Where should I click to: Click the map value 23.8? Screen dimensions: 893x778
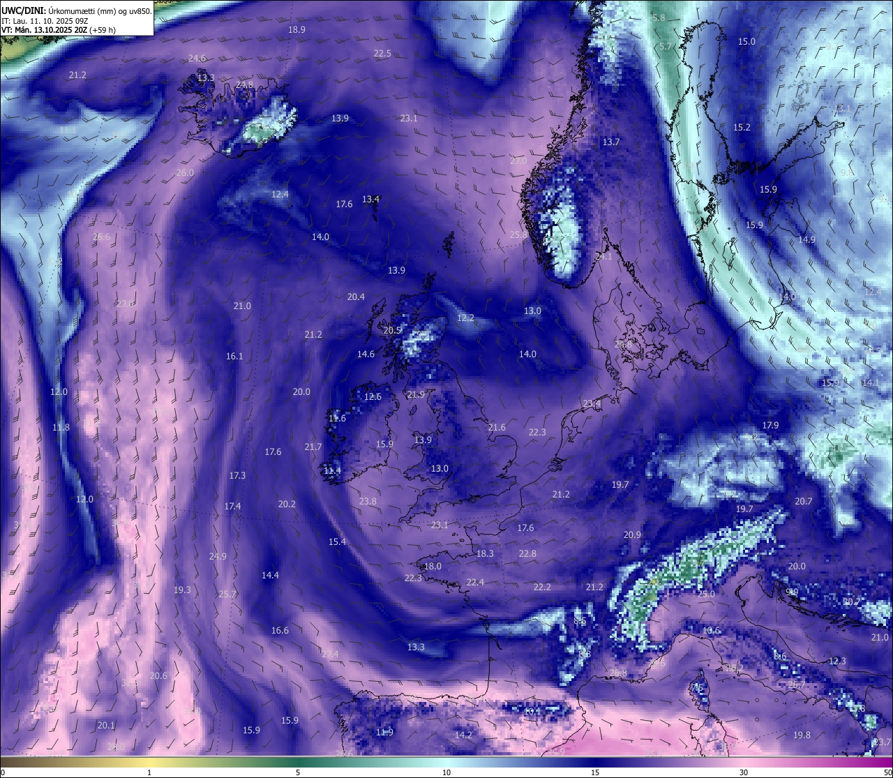368,501
